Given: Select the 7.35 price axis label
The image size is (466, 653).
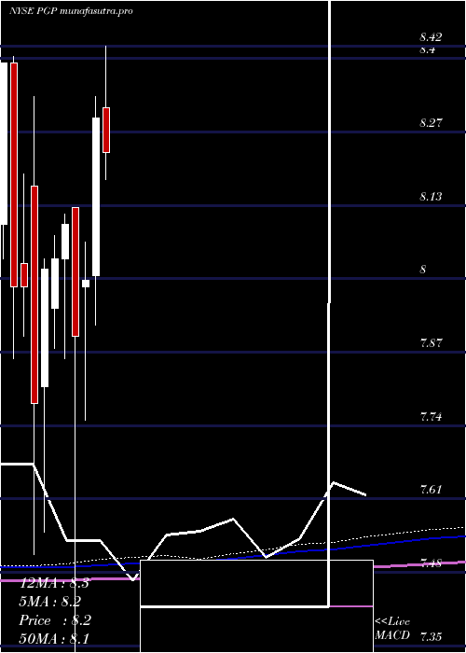Looking at the screenshot, I should 431,637.
